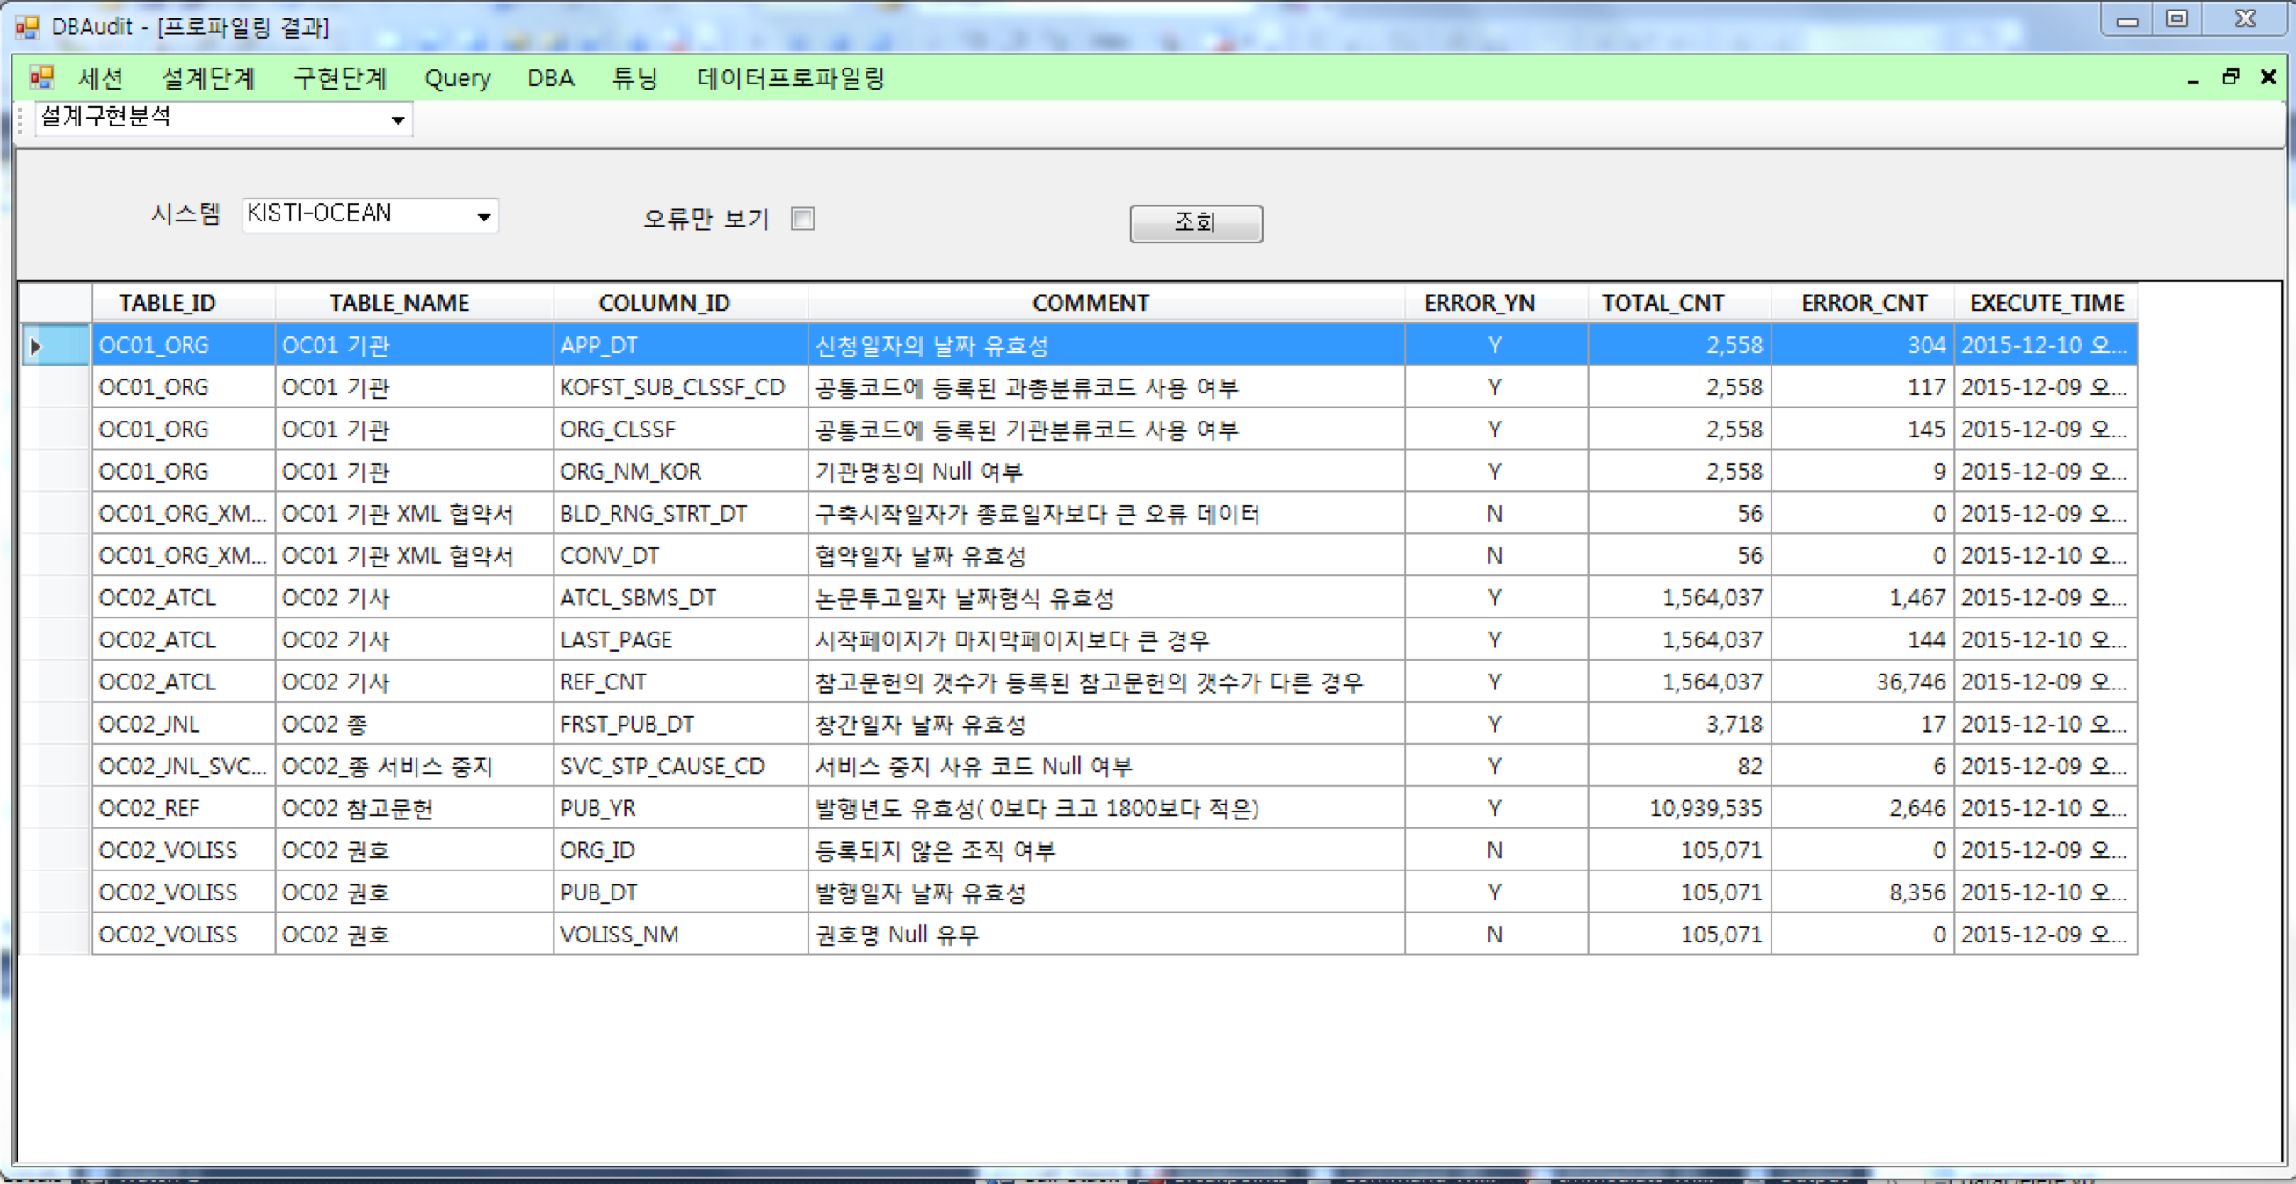Screen dimensions: 2296x1184
Task: Click comment 권호명 Null 유무
Action: pos(1106,935)
